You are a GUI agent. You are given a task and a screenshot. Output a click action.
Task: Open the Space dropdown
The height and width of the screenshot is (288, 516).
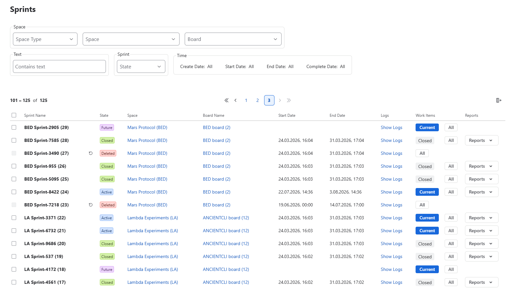(131, 39)
